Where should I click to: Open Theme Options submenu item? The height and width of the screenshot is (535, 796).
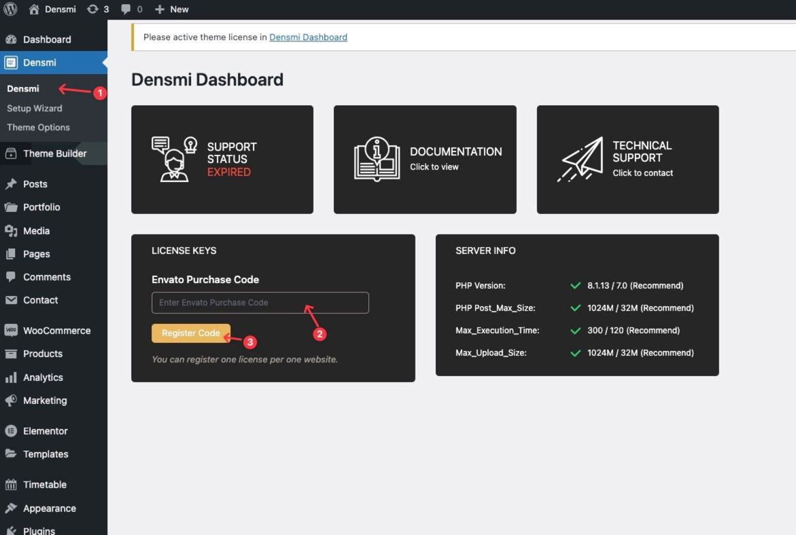[x=38, y=127]
